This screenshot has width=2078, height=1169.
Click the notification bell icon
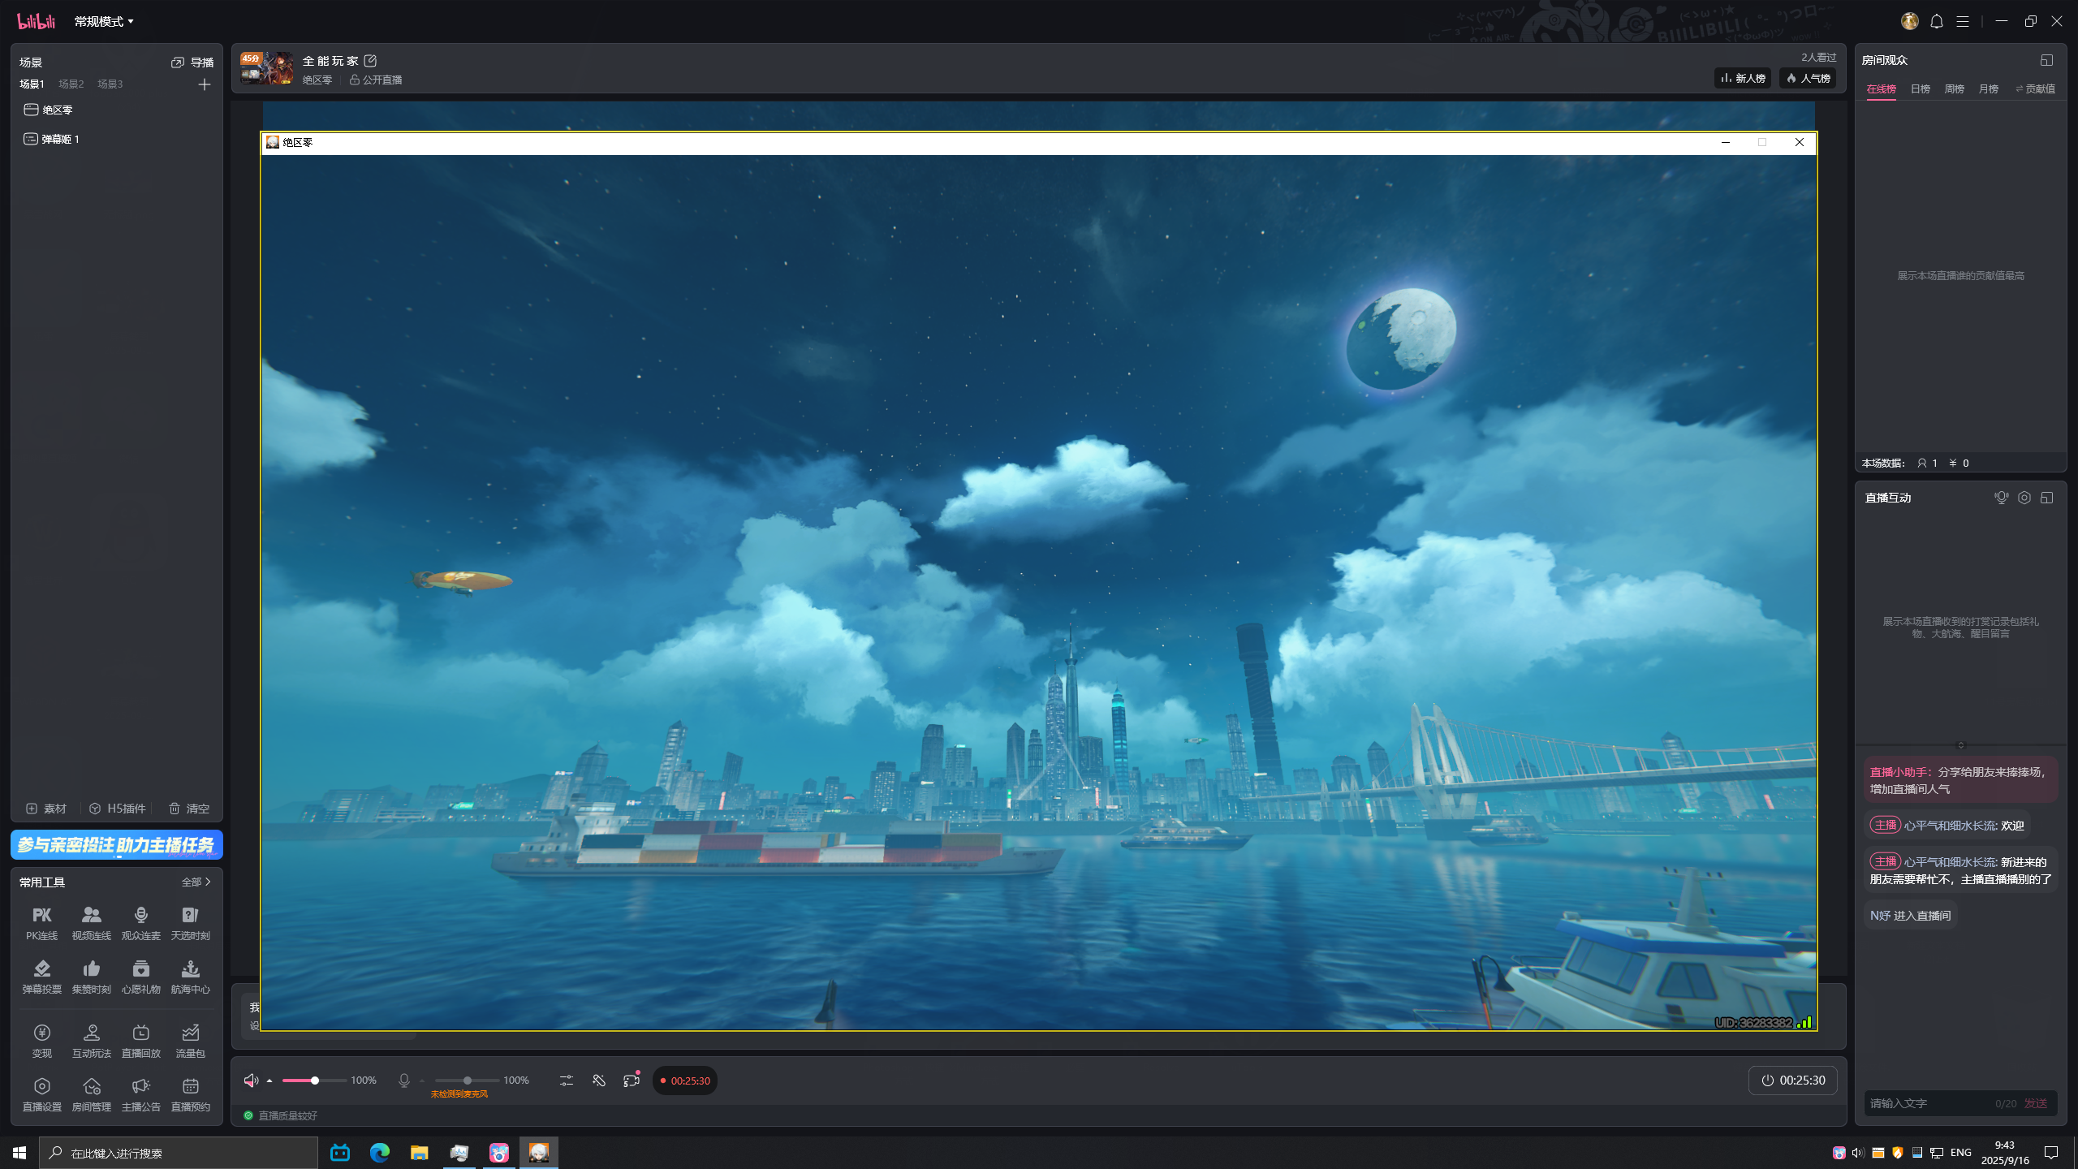[1937, 22]
